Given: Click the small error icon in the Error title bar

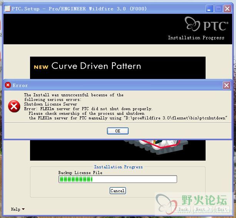Looking at the screenshot, I should pos(8,85).
